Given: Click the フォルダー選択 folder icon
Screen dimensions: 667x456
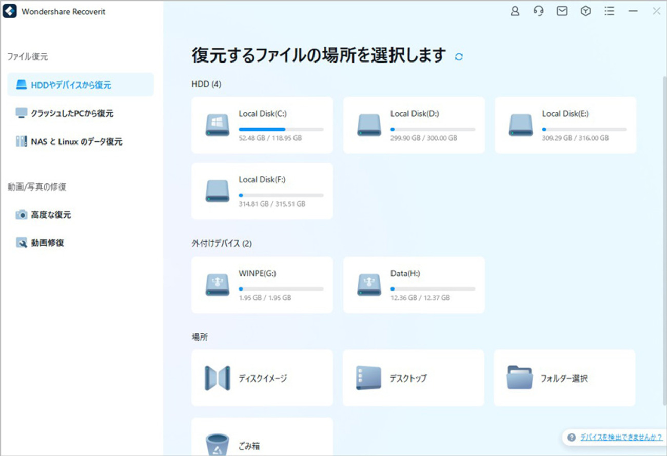Looking at the screenshot, I should coord(520,378).
